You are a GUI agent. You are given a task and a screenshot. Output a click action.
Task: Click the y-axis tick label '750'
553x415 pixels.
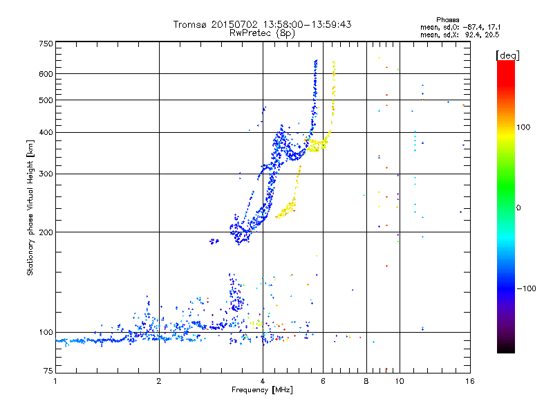point(46,44)
